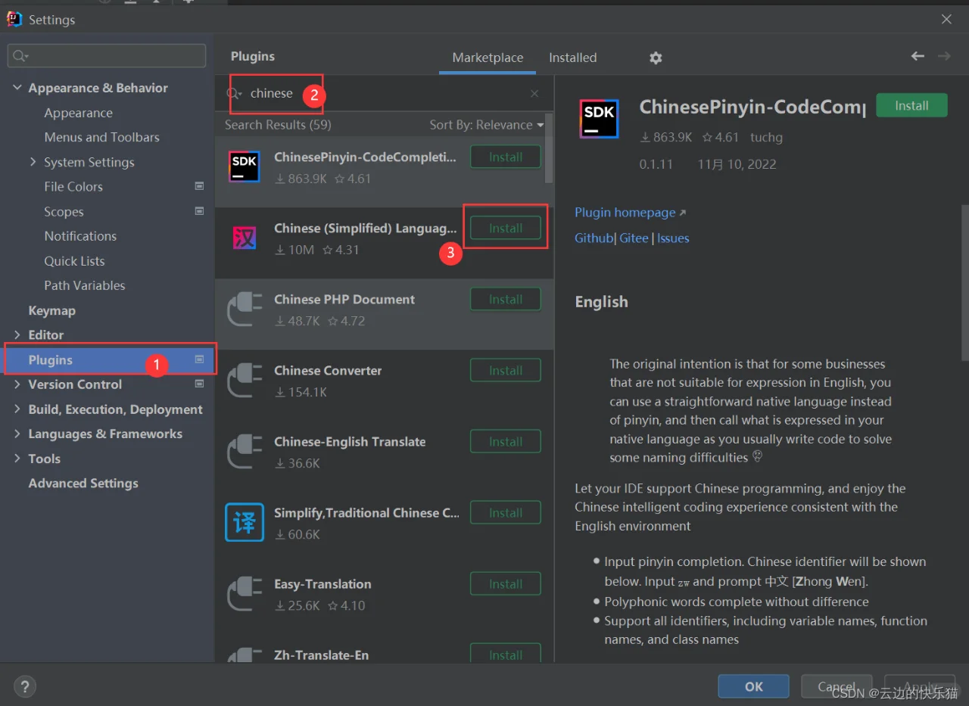Expand the Editor settings node
Viewport: 969px width, 706px height.
pyautogui.click(x=17, y=334)
